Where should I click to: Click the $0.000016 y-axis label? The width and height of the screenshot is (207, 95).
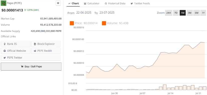coord(79,27)
